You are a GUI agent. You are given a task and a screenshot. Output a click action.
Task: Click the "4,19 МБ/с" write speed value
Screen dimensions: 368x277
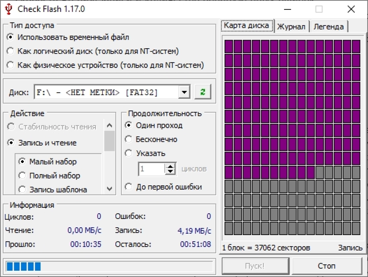coord(194,231)
